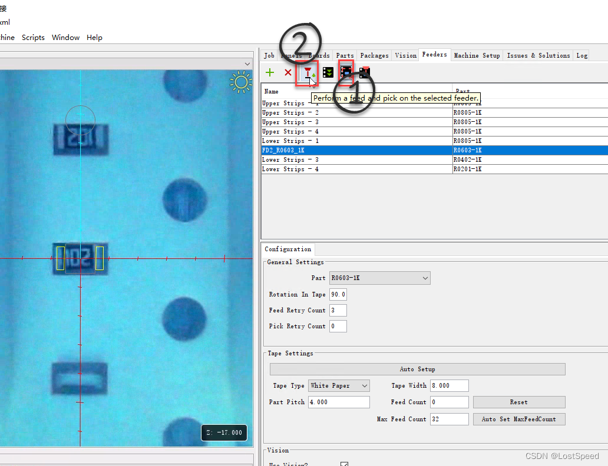Click the Z: -17.000 readout in camera view
This screenshot has height=466, width=608.
click(x=224, y=432)
